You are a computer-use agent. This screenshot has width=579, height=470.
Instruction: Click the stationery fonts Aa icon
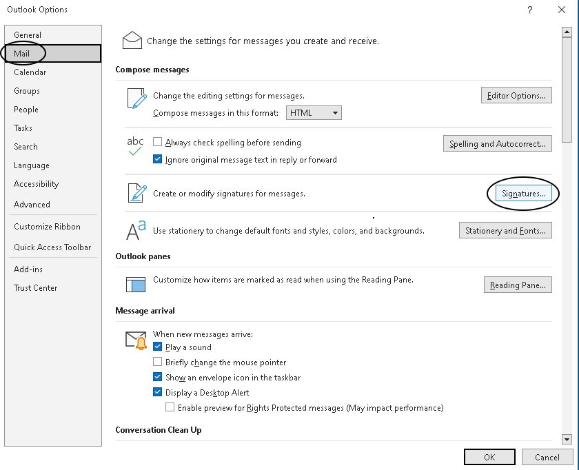(136, 230)
